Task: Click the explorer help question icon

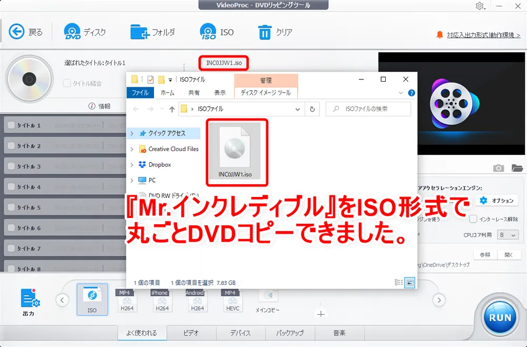Action: pyautogui.click(x=412, y=93)
